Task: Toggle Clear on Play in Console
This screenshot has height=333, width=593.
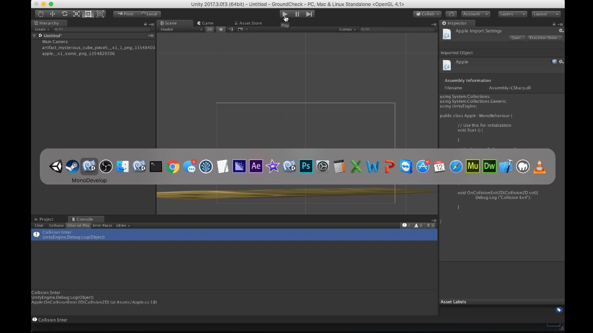Action: (78, 225)
